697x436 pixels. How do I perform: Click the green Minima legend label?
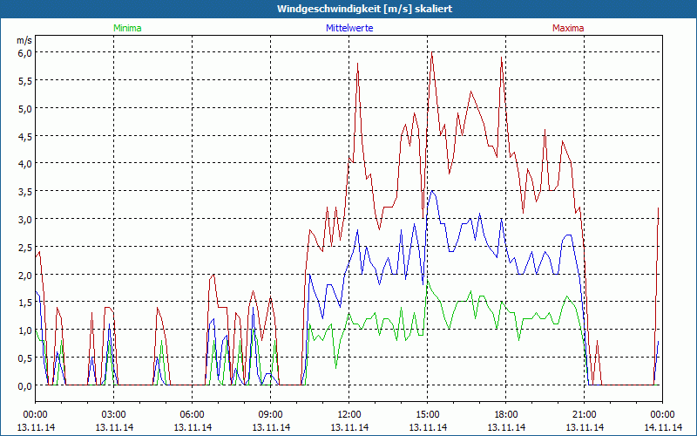point(127,28)
